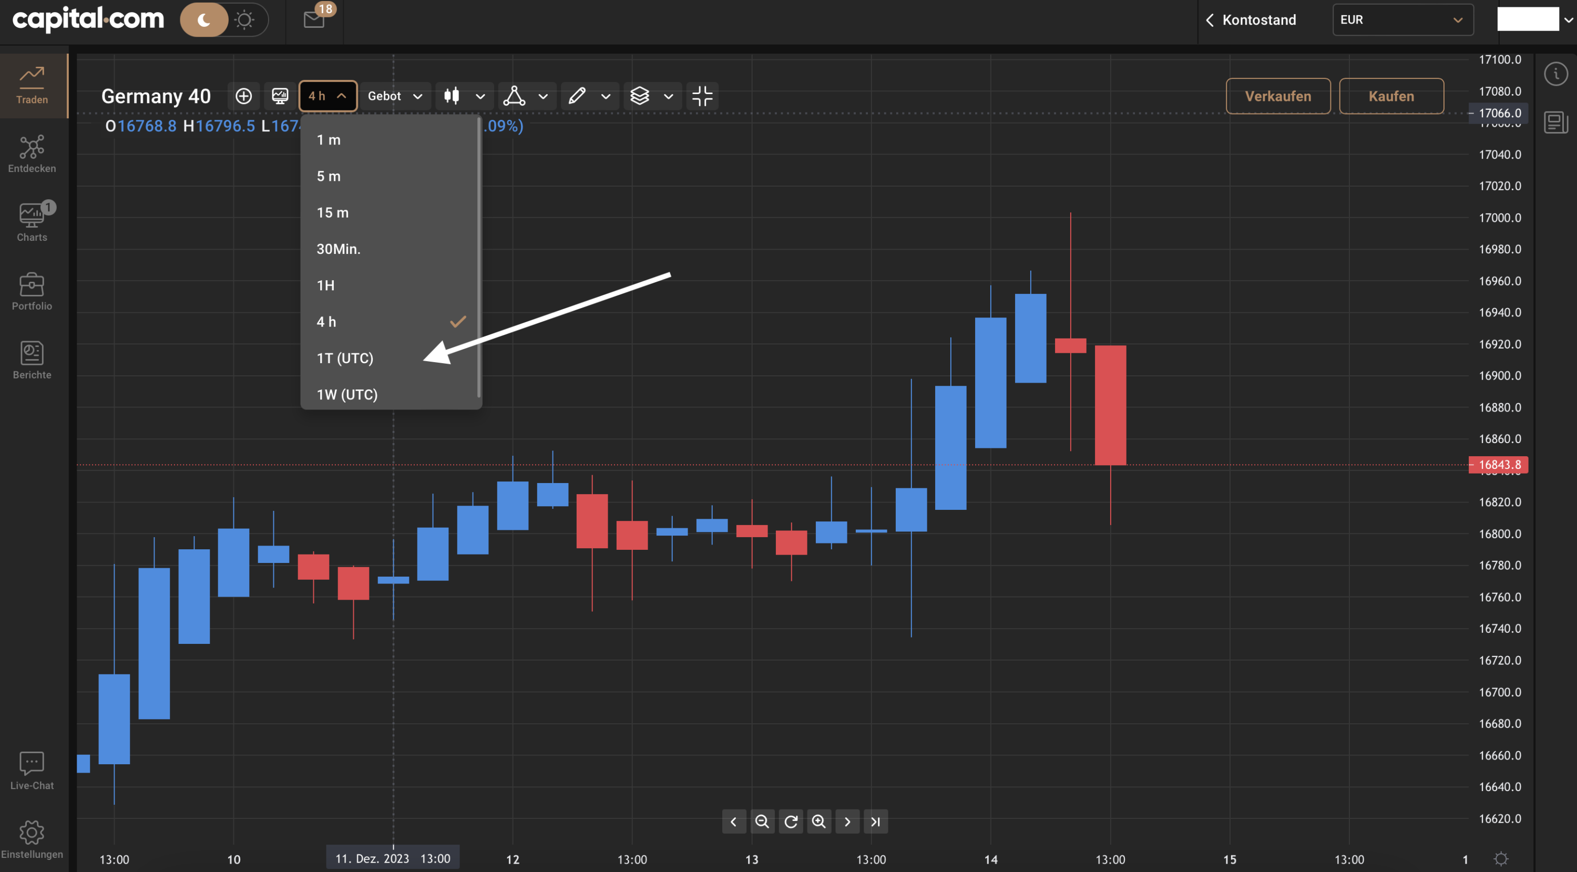Viewport: 1577px width, 872px height.
Task: Click the 16843.8 current price label
Action: click(x=1499, y=465)
